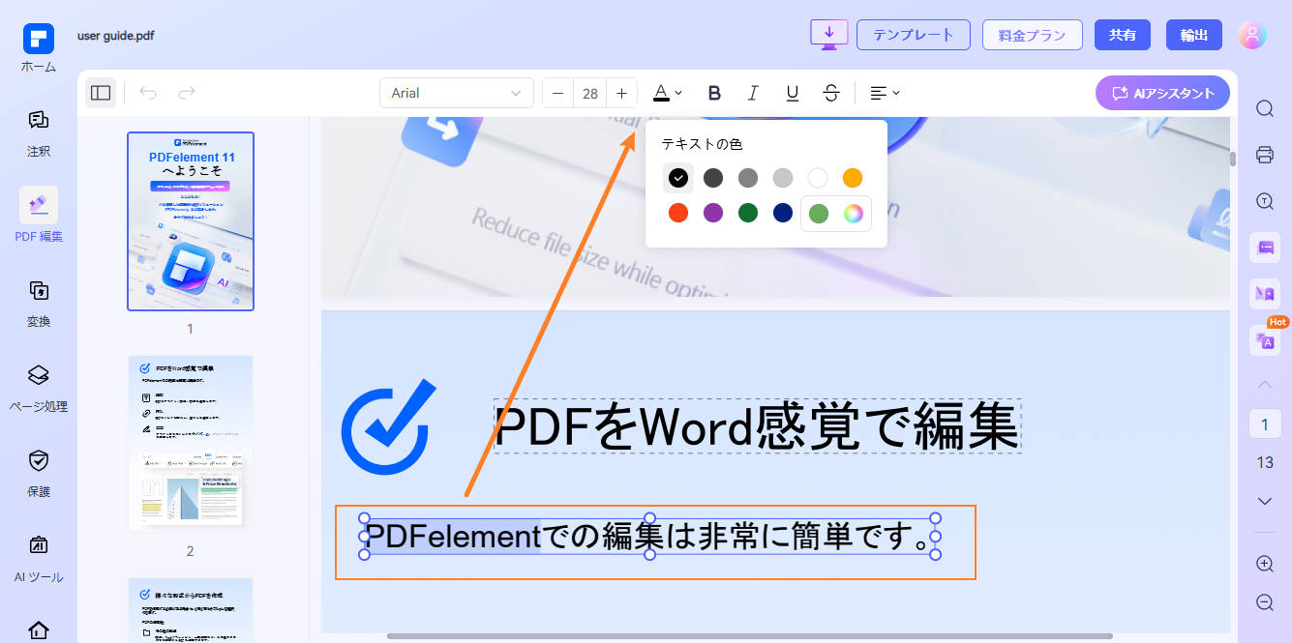Image resolution: width=1292 pixels, height=643 pixels.
Task: Decrease font size with minus button
Action: pos(557,93)
